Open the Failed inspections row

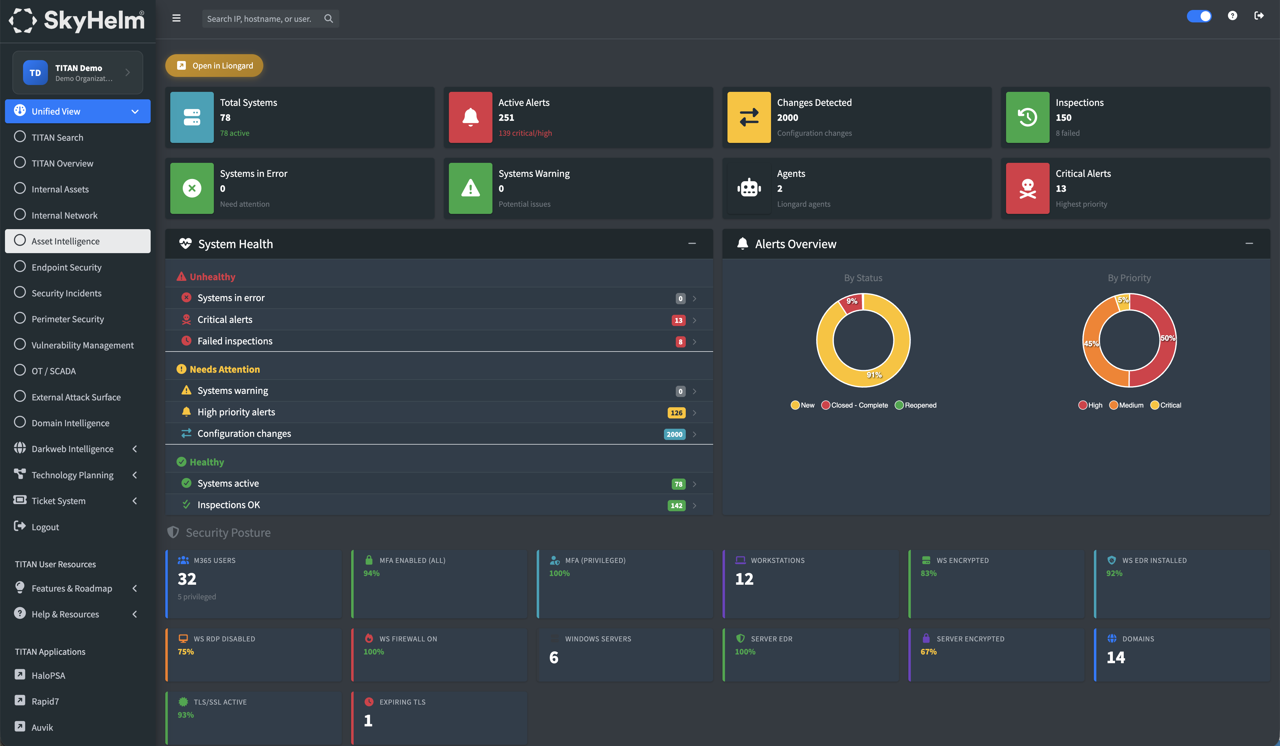(439, 341)
